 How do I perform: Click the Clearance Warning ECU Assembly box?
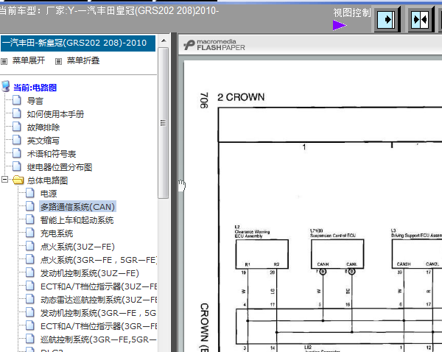(x=262, y=254)
